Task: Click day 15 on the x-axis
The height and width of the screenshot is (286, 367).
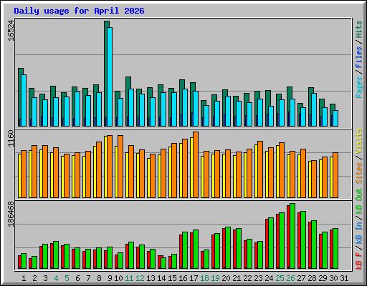Action: coord(172,278)
